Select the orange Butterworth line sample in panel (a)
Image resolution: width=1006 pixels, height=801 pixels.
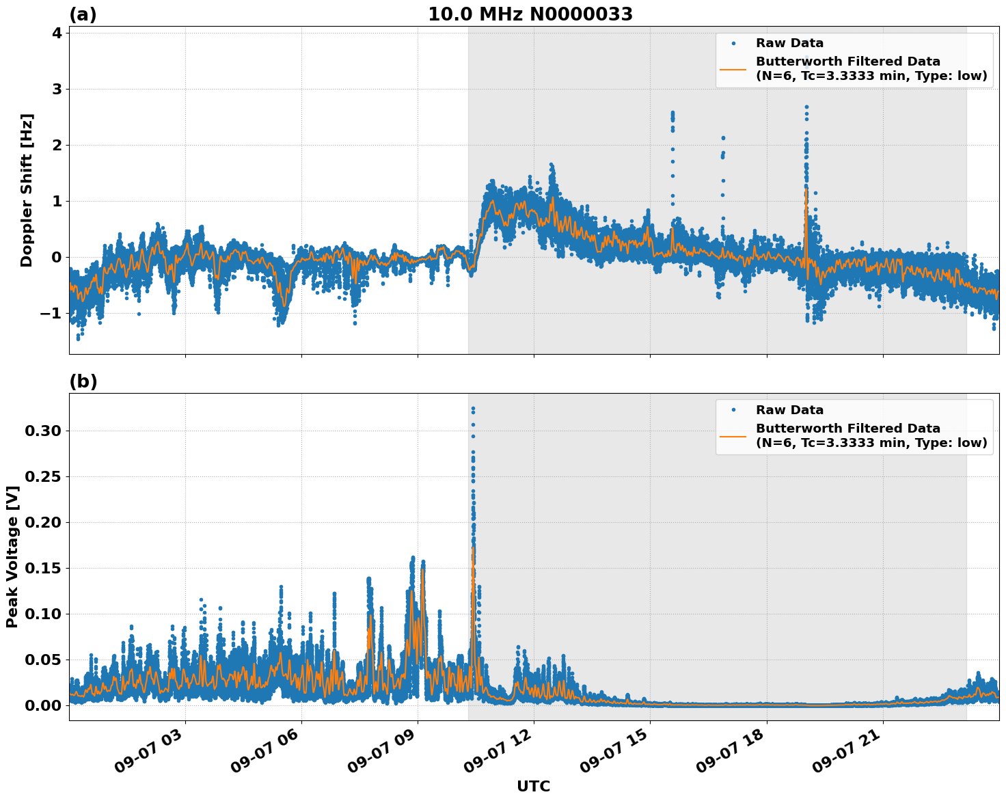pyautogui.click(x=734, y=69)
